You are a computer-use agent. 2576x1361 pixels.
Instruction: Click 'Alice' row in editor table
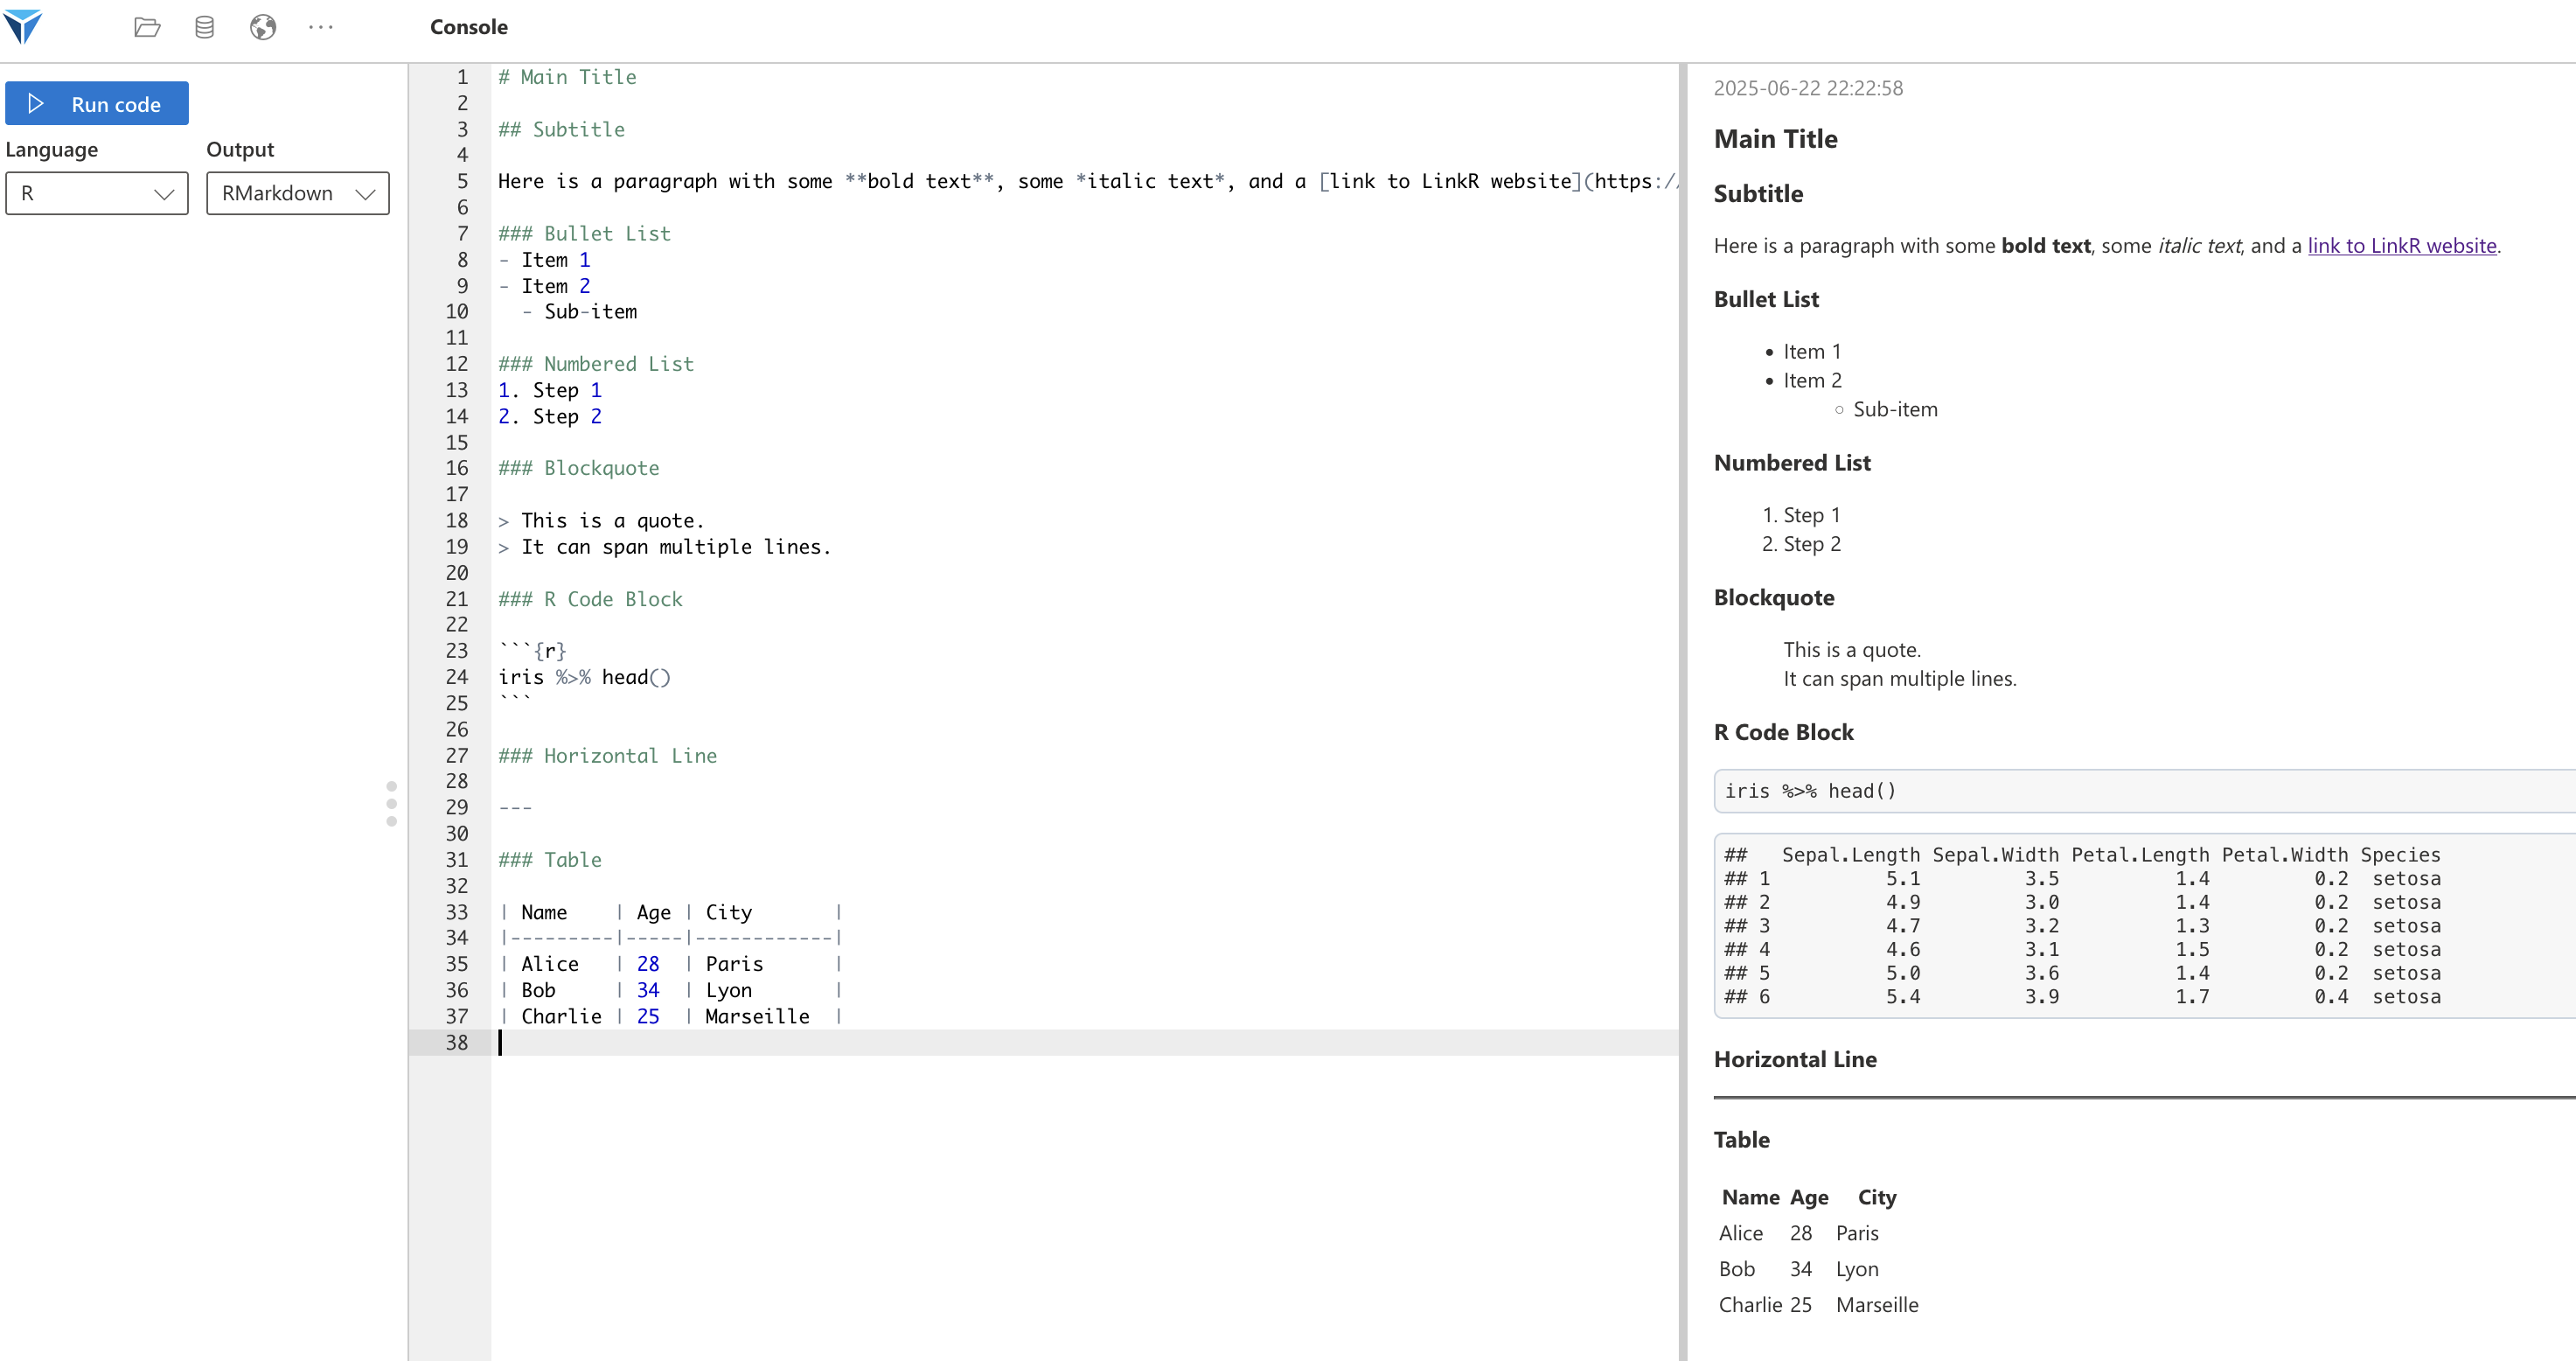pos(670,964)
